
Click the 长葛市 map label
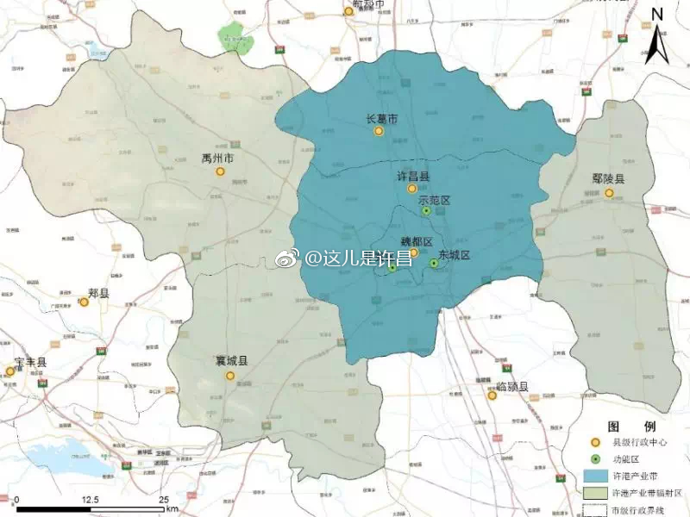point(382,119)
